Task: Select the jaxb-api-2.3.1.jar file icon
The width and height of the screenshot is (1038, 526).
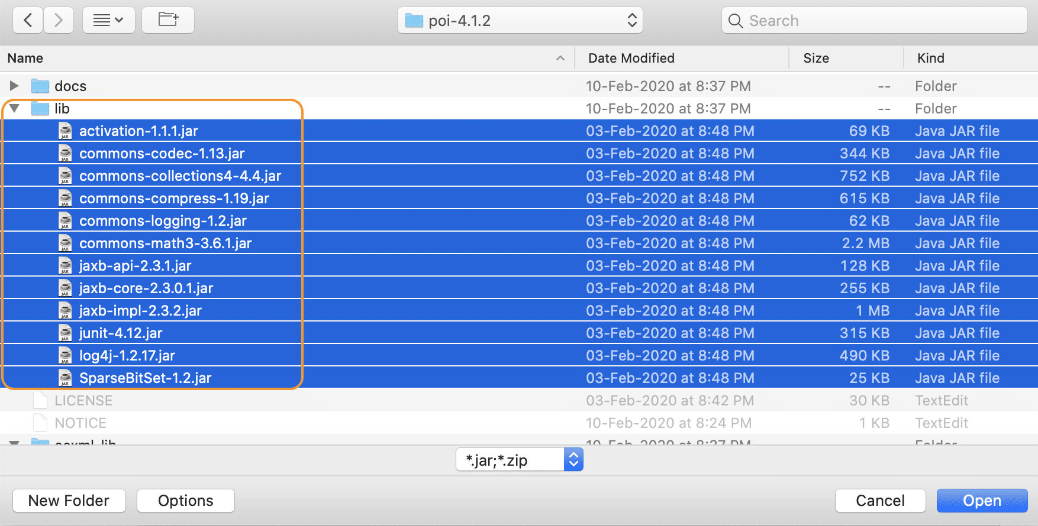Action: click(x=65, y=266)
